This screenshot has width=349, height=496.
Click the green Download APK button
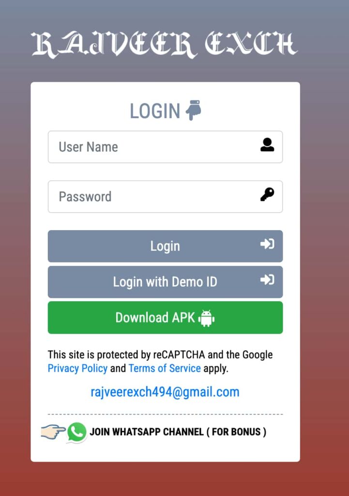tap(166, 317)
